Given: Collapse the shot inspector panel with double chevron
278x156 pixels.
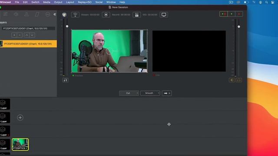Looking at the screenshot, I should coord(55,14).
